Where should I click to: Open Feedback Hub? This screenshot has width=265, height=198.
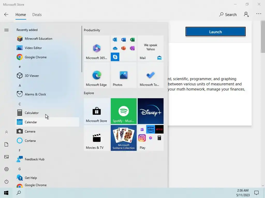coord(47,159)
